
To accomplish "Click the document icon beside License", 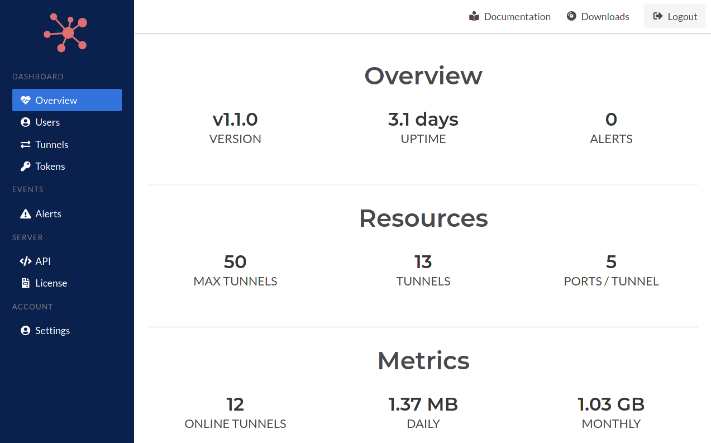I will pyautogui.click(x=25, y=283).
